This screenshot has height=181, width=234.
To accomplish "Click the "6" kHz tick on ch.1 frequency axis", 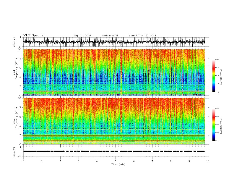I will (20, 68).
